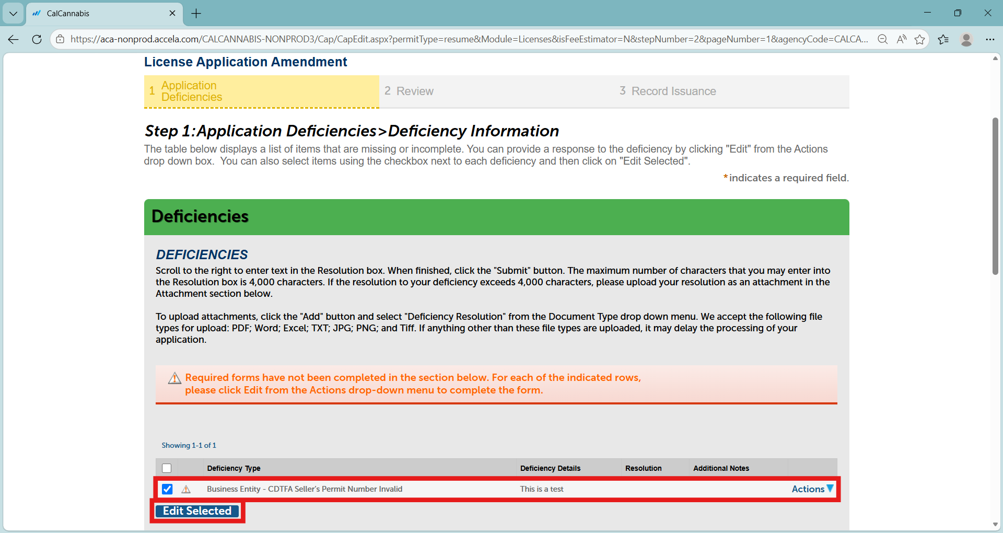Sort by Deficiency Type column header

pyautogui.click(x=234, y=468)
